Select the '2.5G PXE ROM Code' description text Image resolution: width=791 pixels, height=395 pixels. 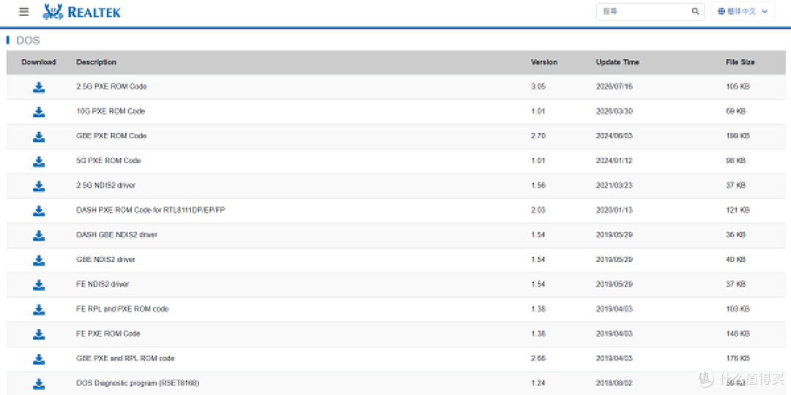[111, 86]
